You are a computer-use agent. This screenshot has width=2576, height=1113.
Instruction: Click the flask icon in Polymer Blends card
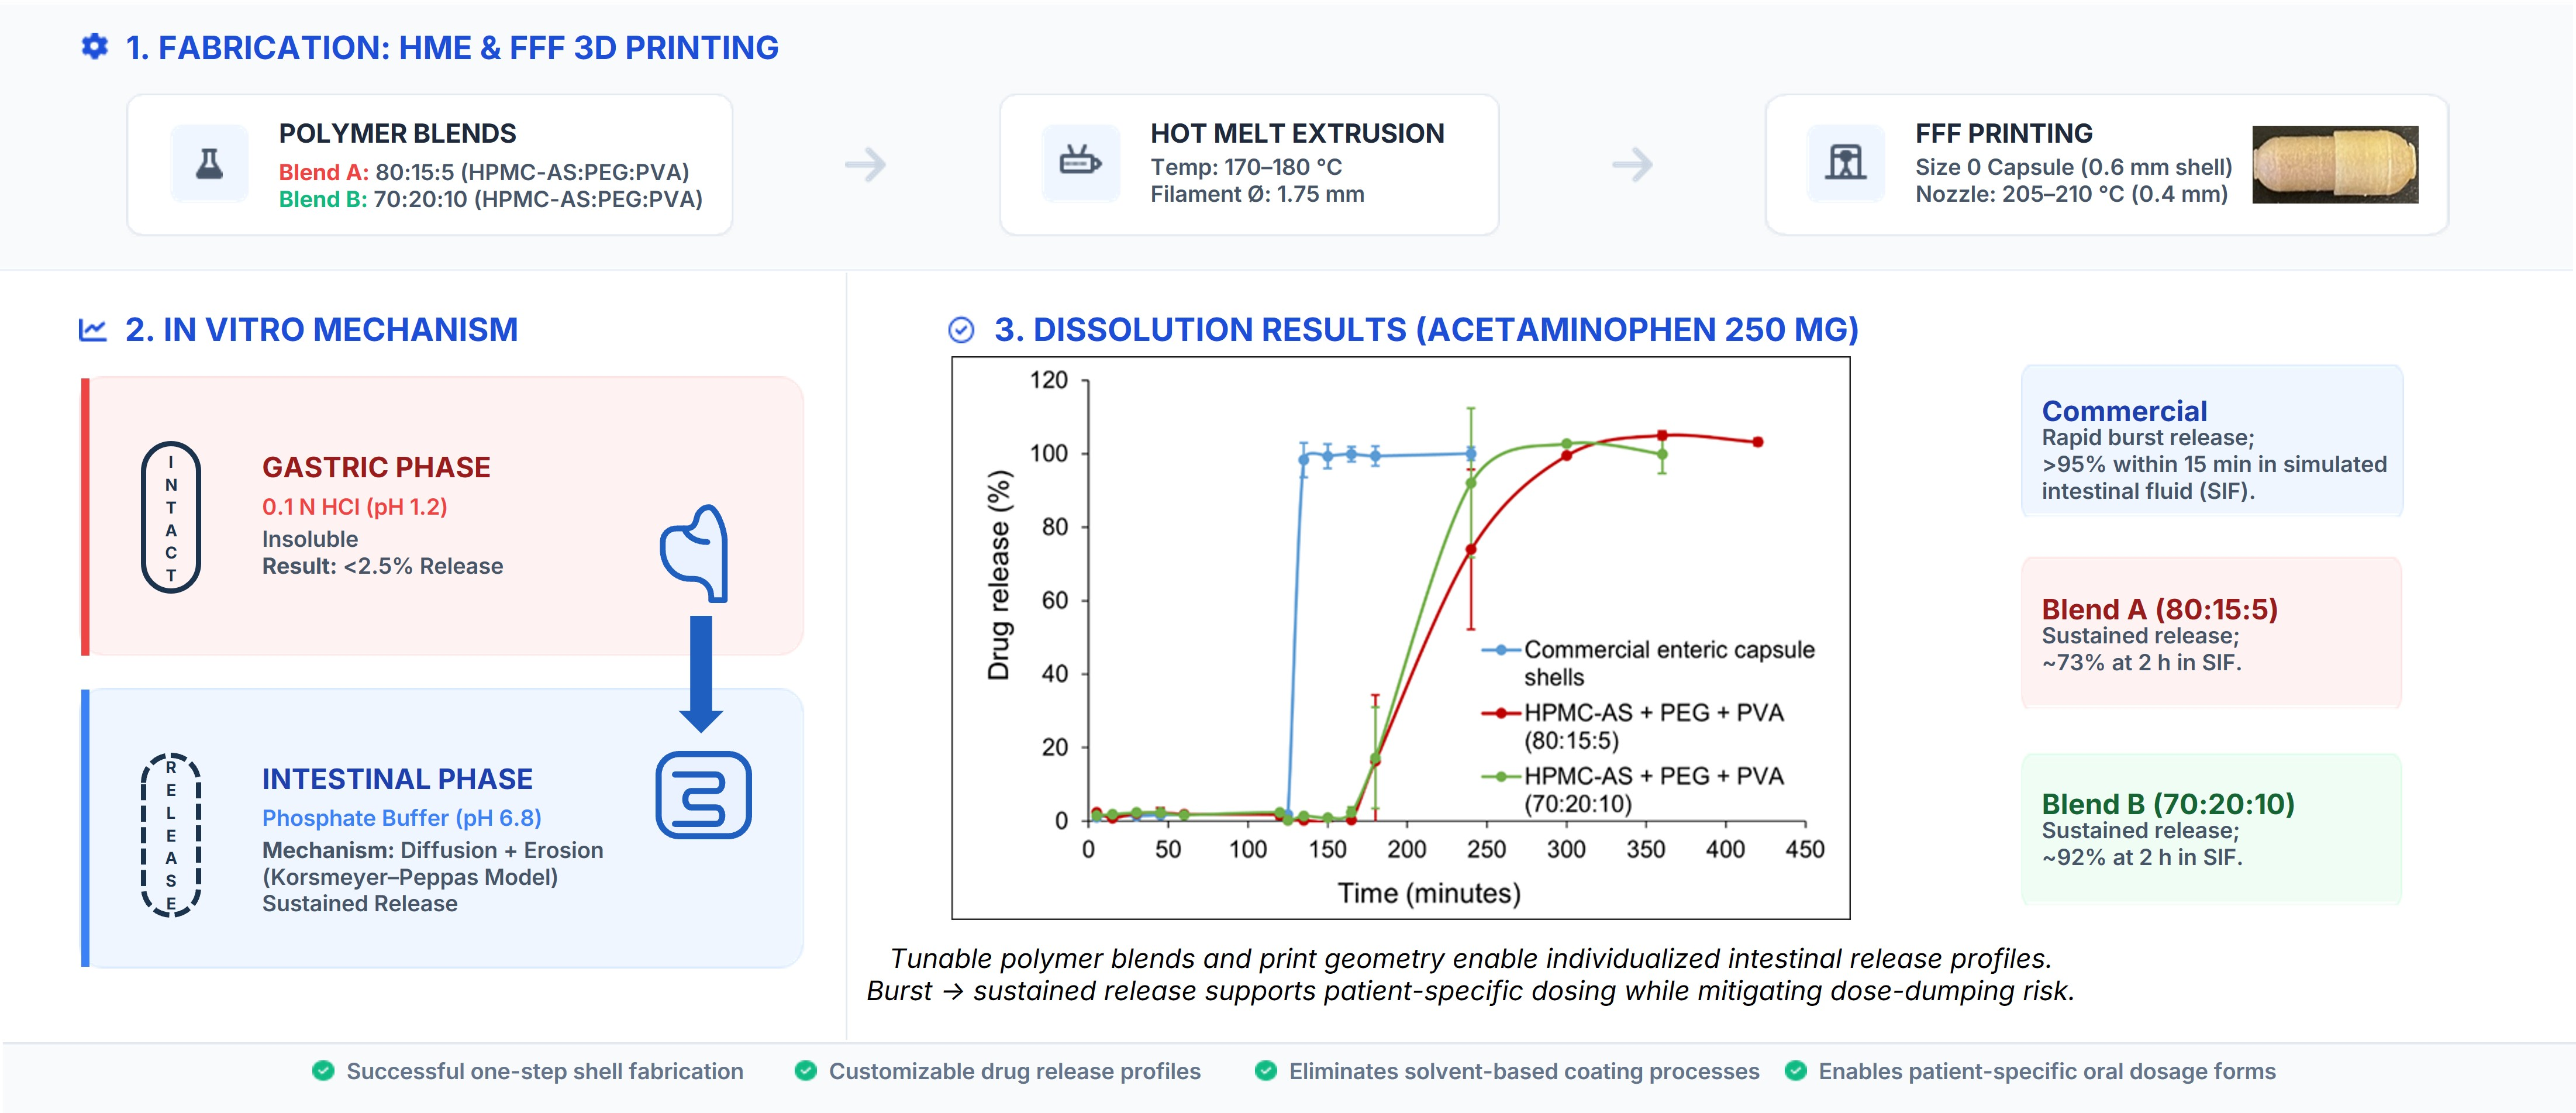[209, 164]
